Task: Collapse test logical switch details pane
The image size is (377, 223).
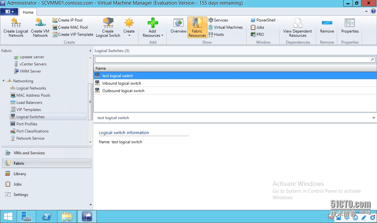Action: tap(374, 118)
